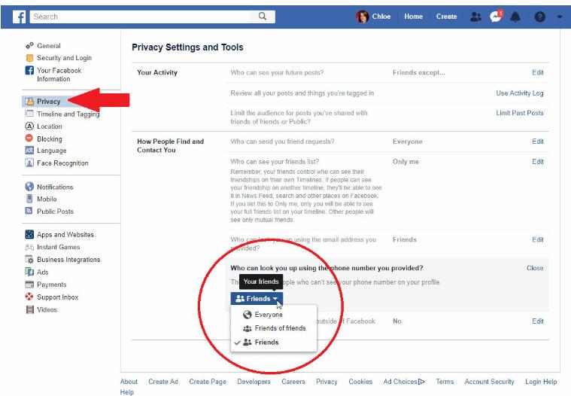
Task: Open About link in footer
Action: tap(129, 382)
